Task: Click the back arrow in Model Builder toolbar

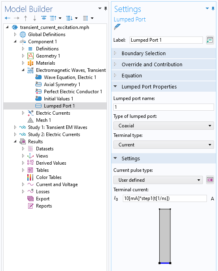Action: tap(8, 18)
